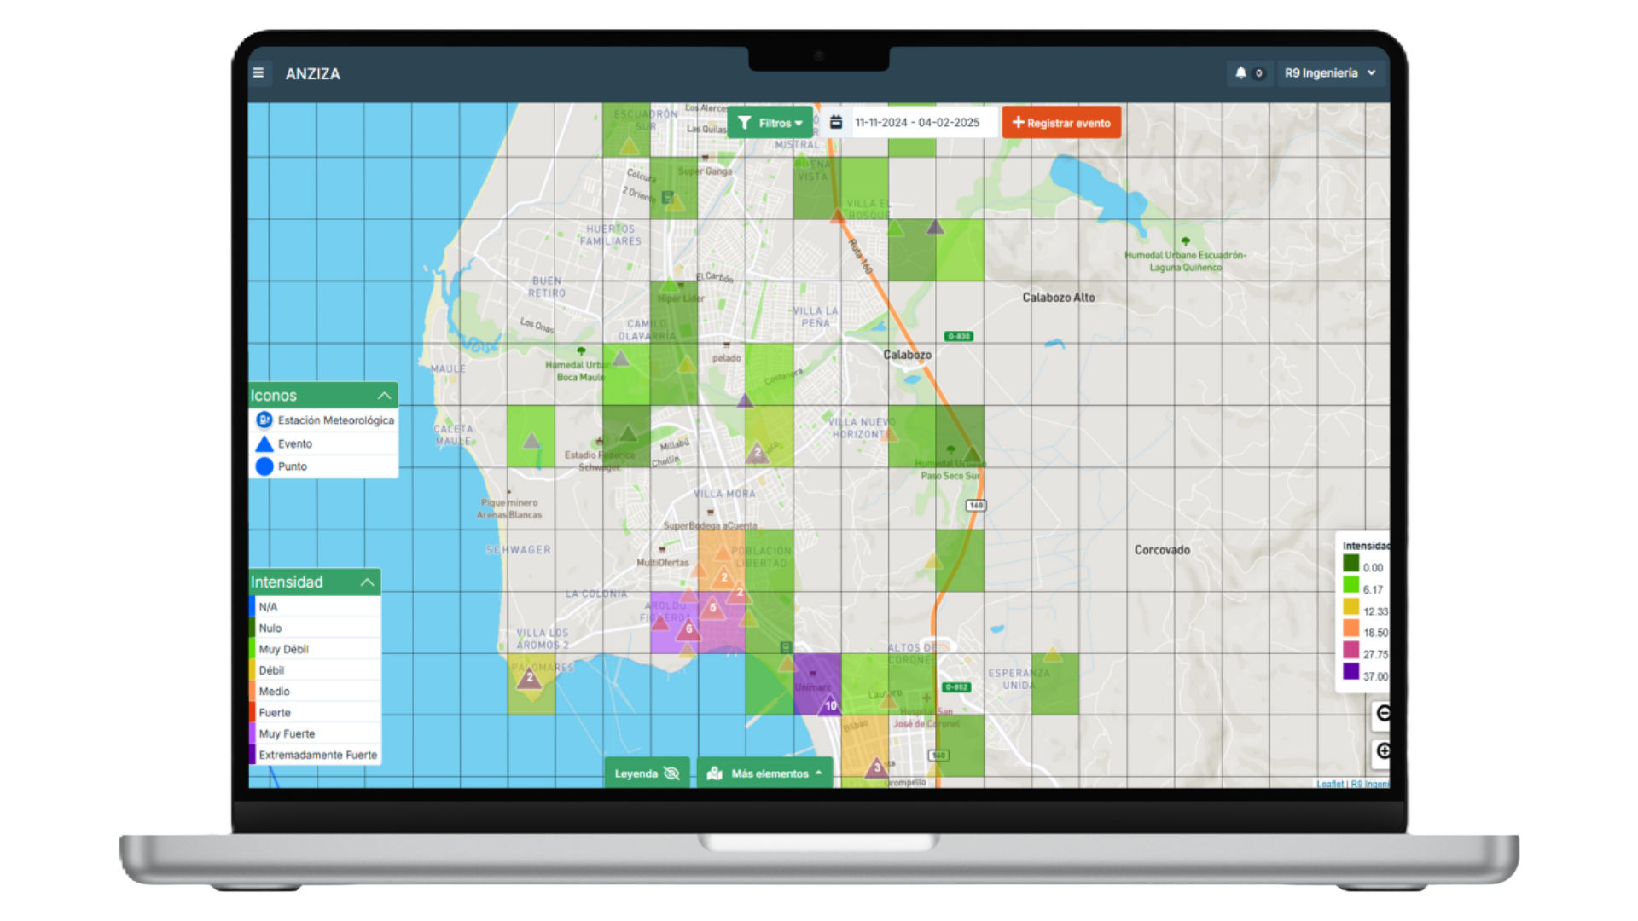
Task: Click the event cluster marker labeled 5
Action: pyautogui.click(x=713, y=608)
